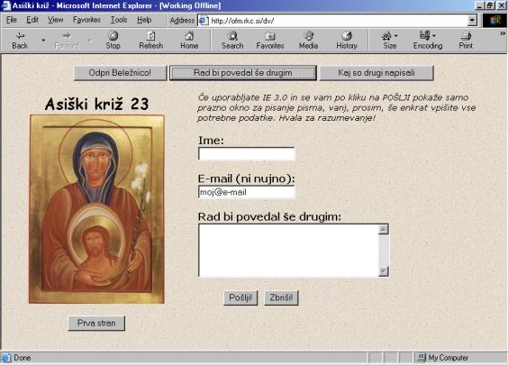Expand the Address bar dropdown arrow
508x366 pixels.
(472, 21)
